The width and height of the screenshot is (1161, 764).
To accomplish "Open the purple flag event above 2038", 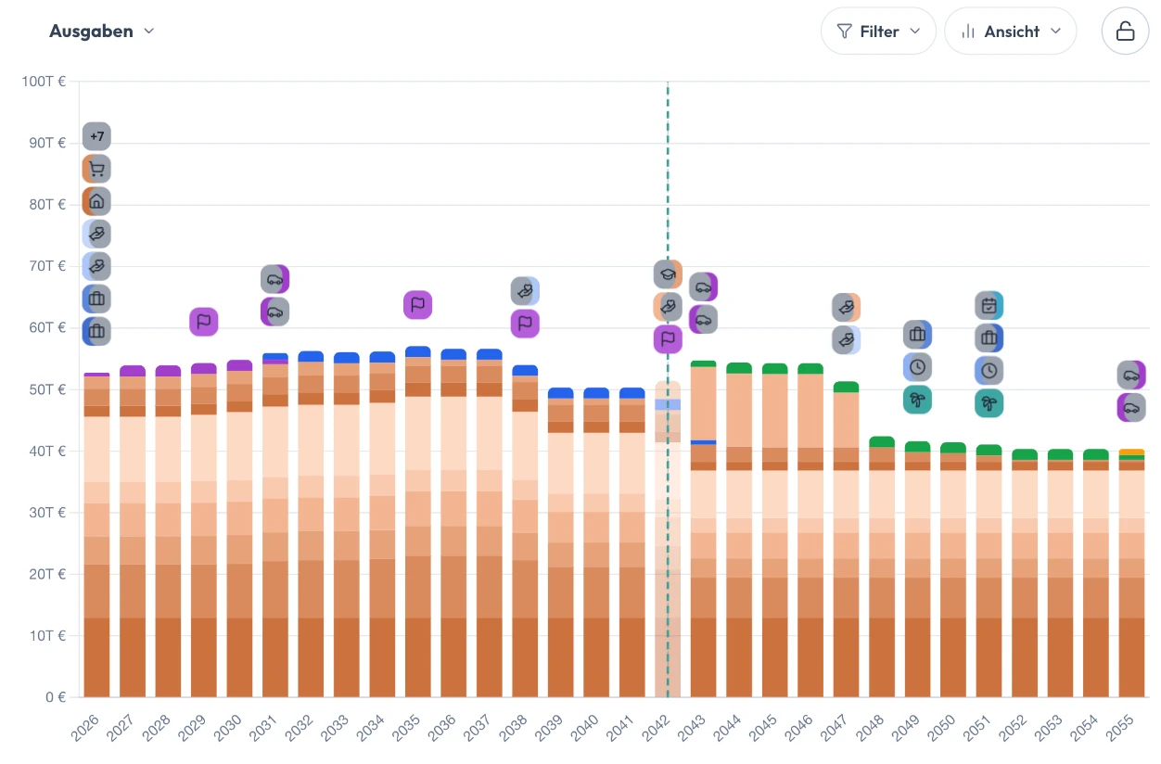I will [525, 324].
